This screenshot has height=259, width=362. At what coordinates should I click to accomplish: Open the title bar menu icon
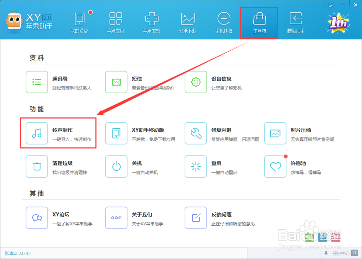[x=331, y=5]
